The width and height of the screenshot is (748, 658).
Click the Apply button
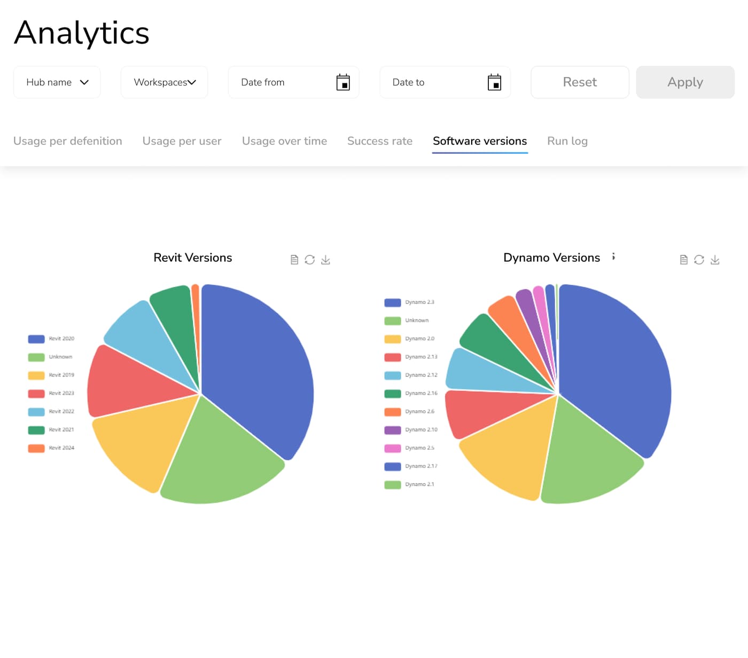pos(685,82)
